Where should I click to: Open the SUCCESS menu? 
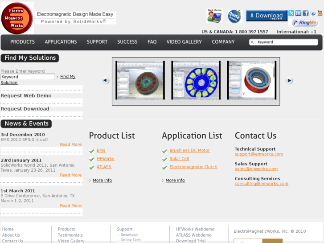127,42
